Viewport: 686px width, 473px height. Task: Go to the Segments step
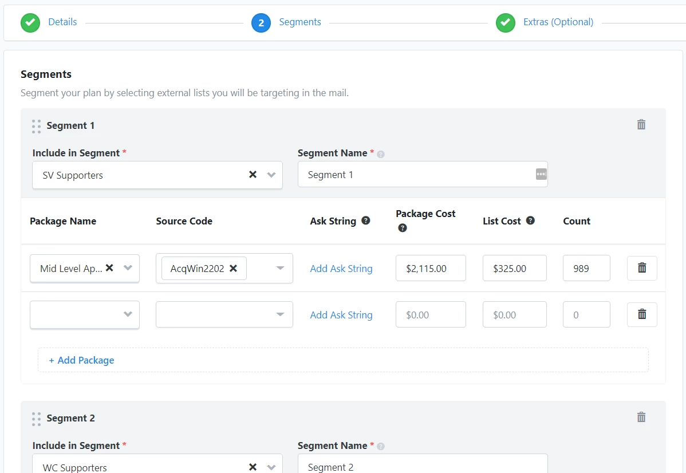(300, 22)
